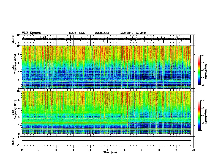Click the "ch.3(V)" axis label
This screenshot has width=218, height=168.
[13, 141]
